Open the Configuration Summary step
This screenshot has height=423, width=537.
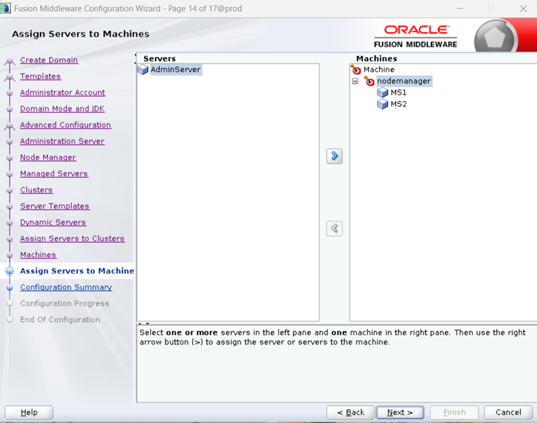(66, 287)
